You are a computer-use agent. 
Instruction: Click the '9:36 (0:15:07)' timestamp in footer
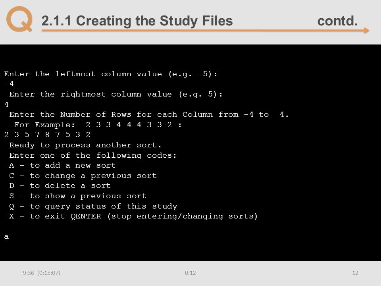pos(42,273)
